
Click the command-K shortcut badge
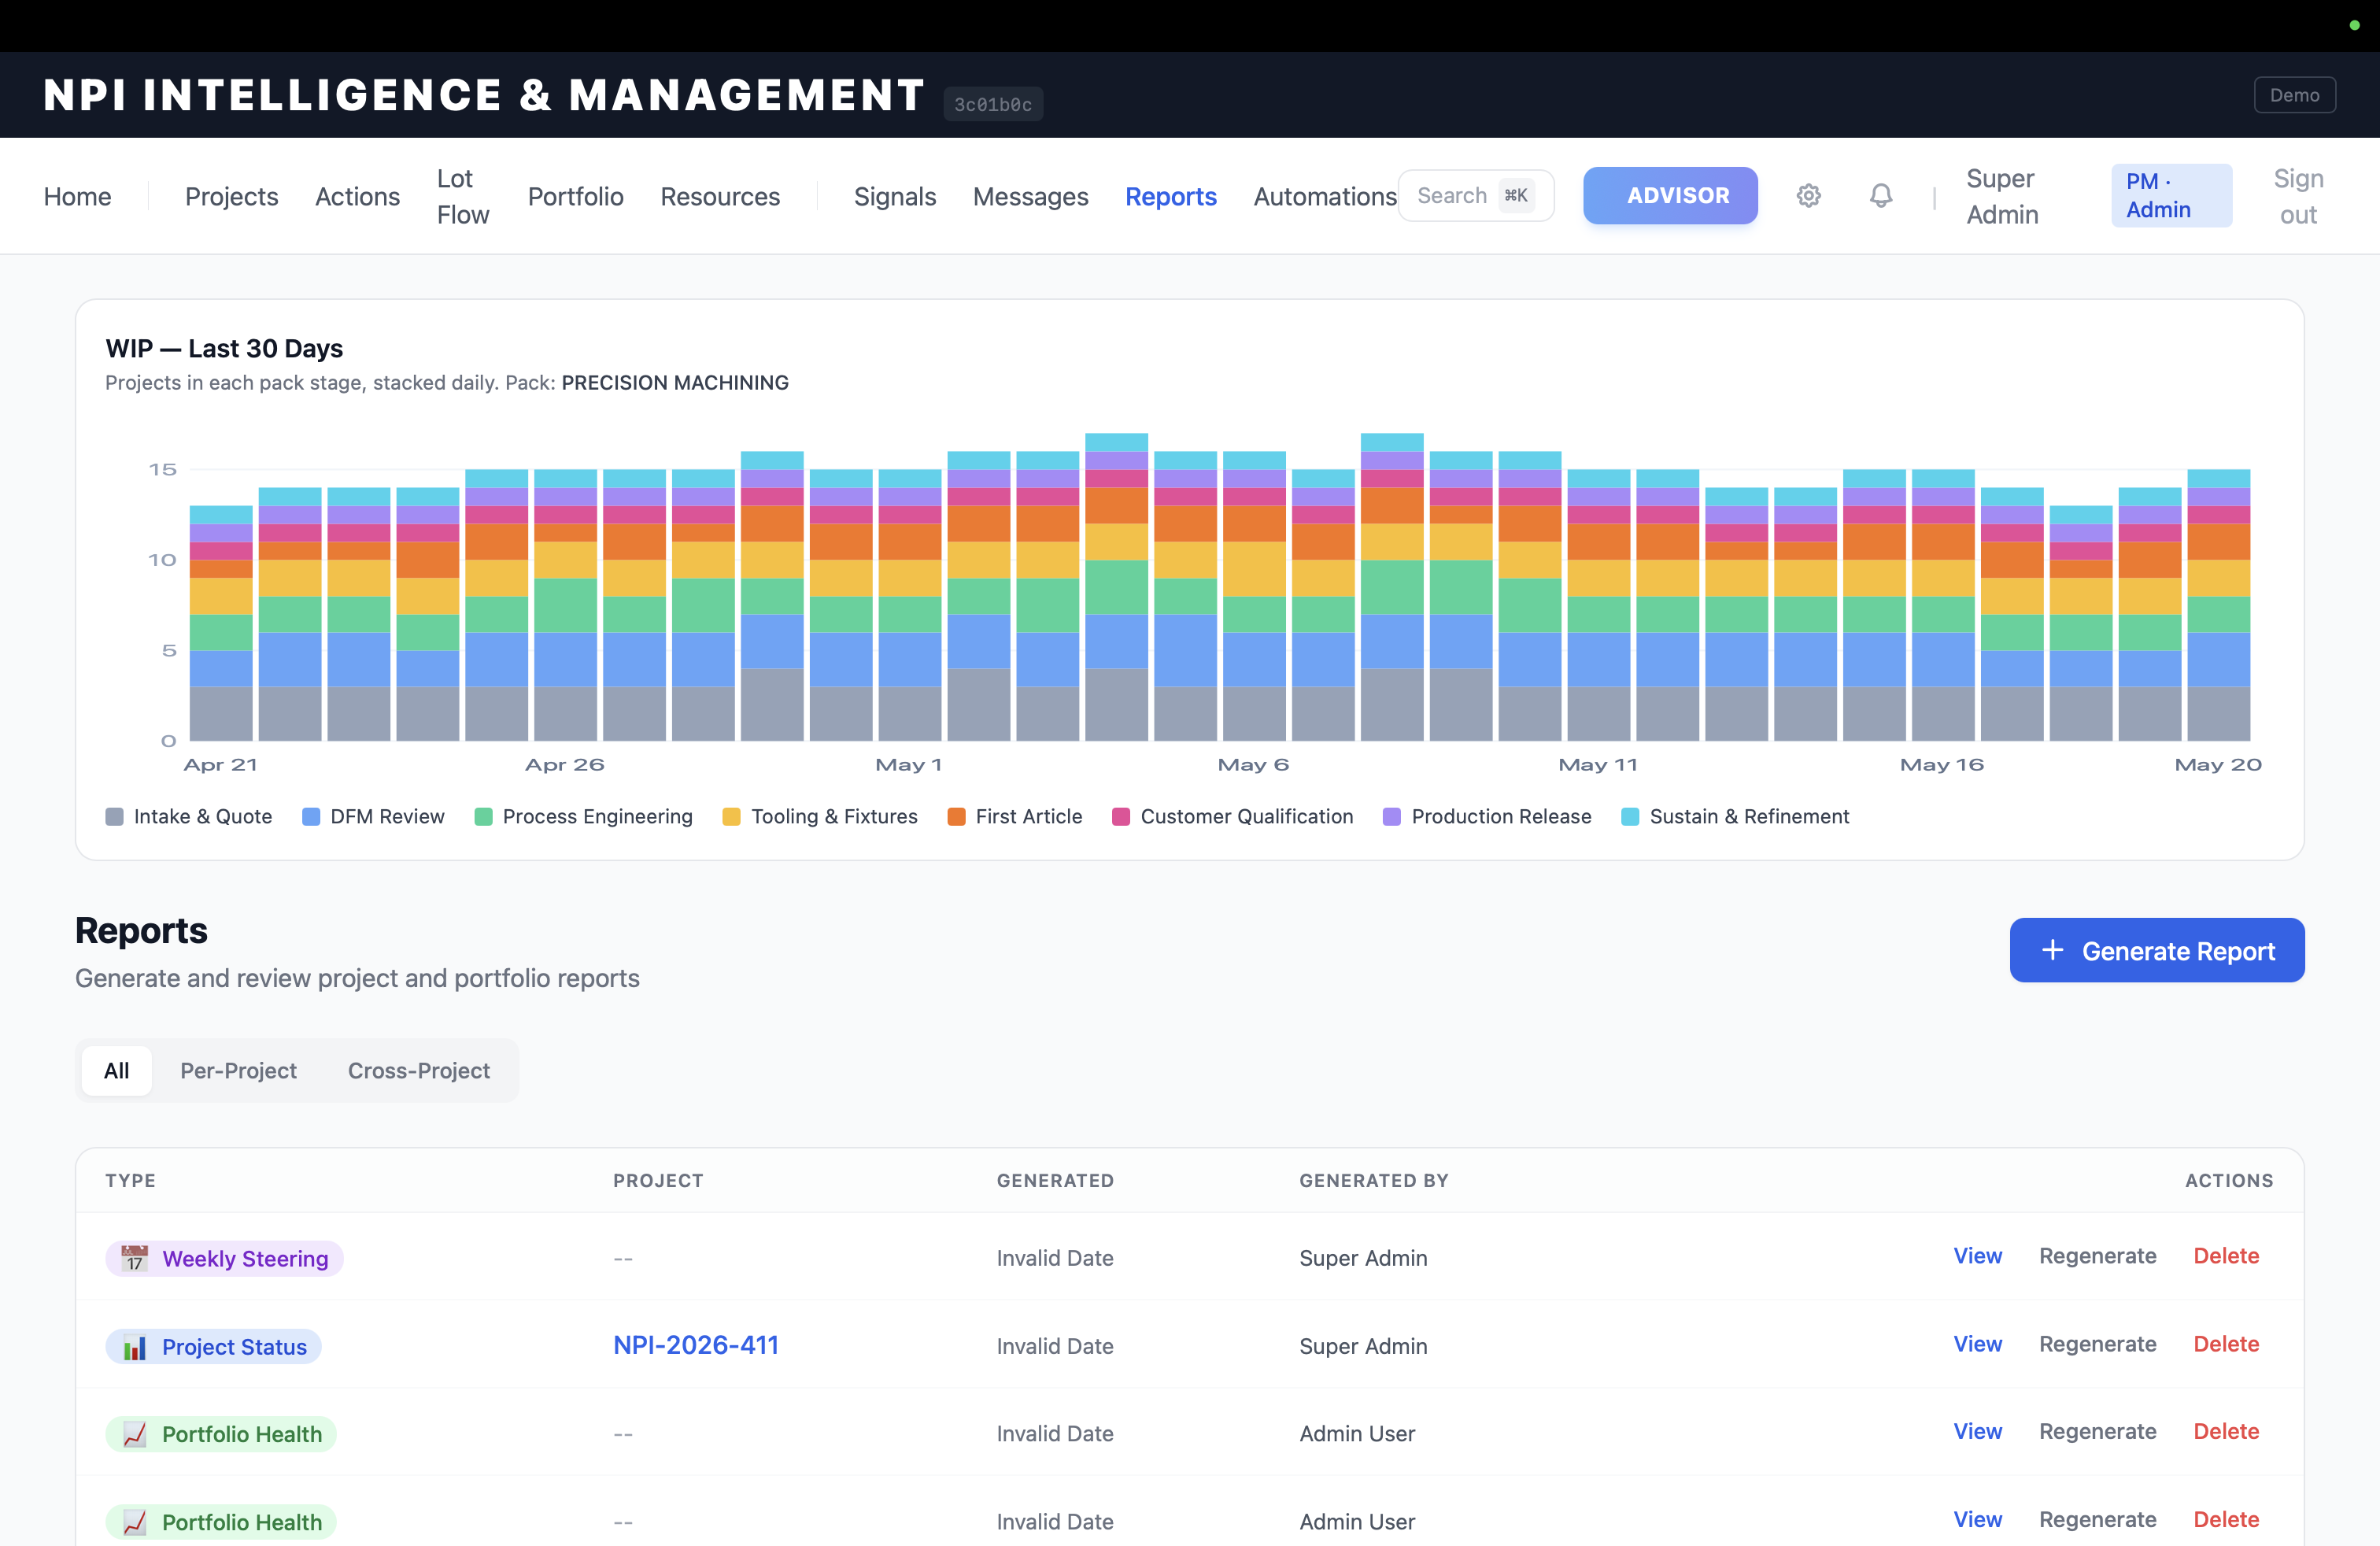pyautogui.click(x=1516, y=196)
